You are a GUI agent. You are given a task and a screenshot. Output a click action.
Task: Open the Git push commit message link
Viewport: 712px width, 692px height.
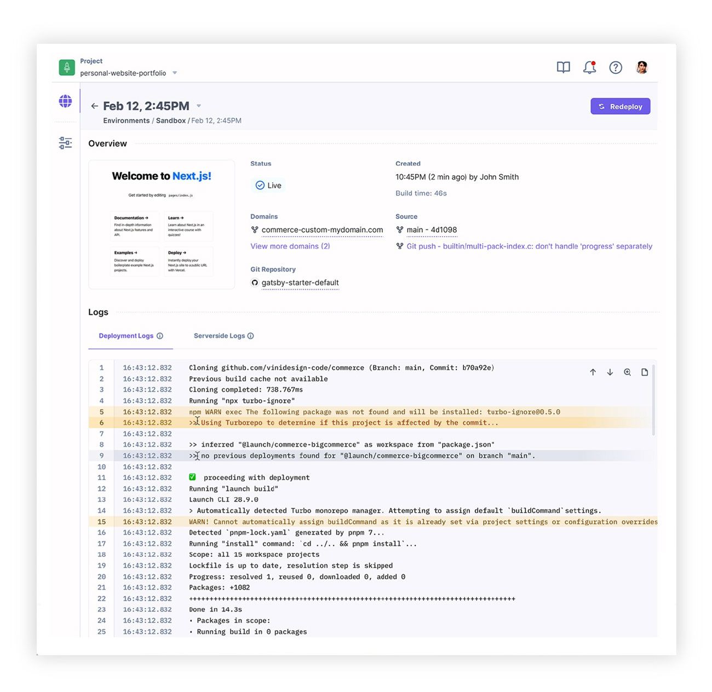[x=529, y=246]
